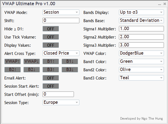Turn on Session Start Alert
This screenshot has height=124, width=168.
[x=51, y=86]
